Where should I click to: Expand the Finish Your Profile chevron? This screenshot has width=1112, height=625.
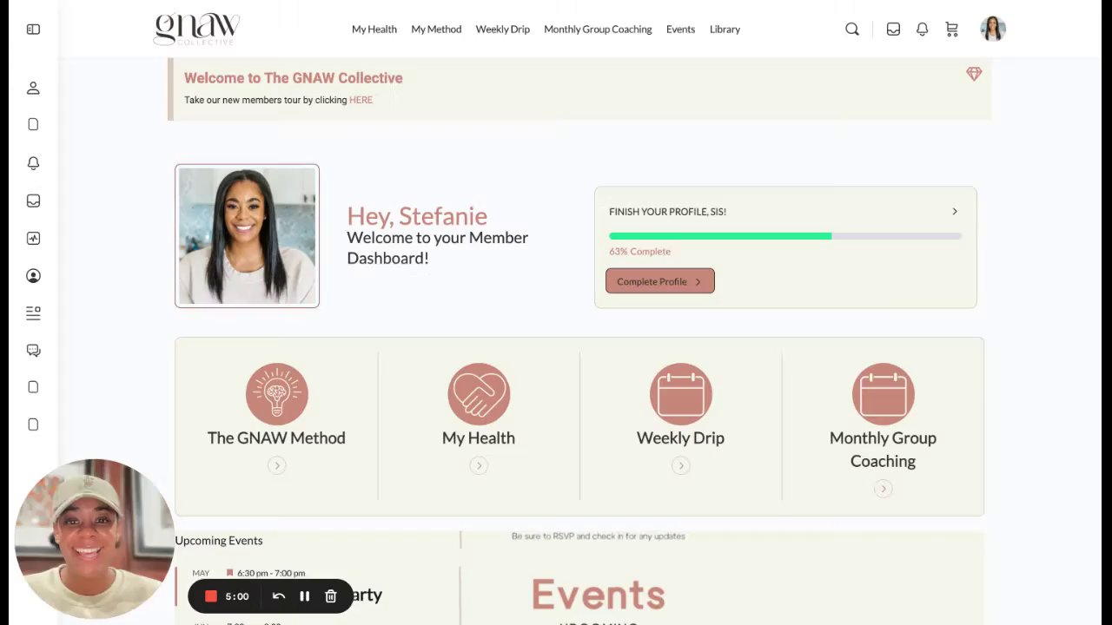(955, 212)
